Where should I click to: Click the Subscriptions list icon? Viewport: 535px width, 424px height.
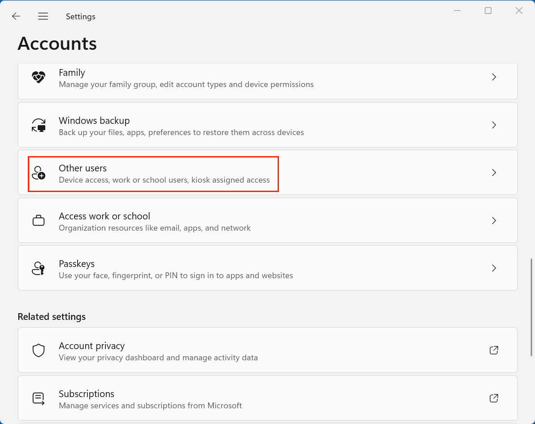click(39, 398)
